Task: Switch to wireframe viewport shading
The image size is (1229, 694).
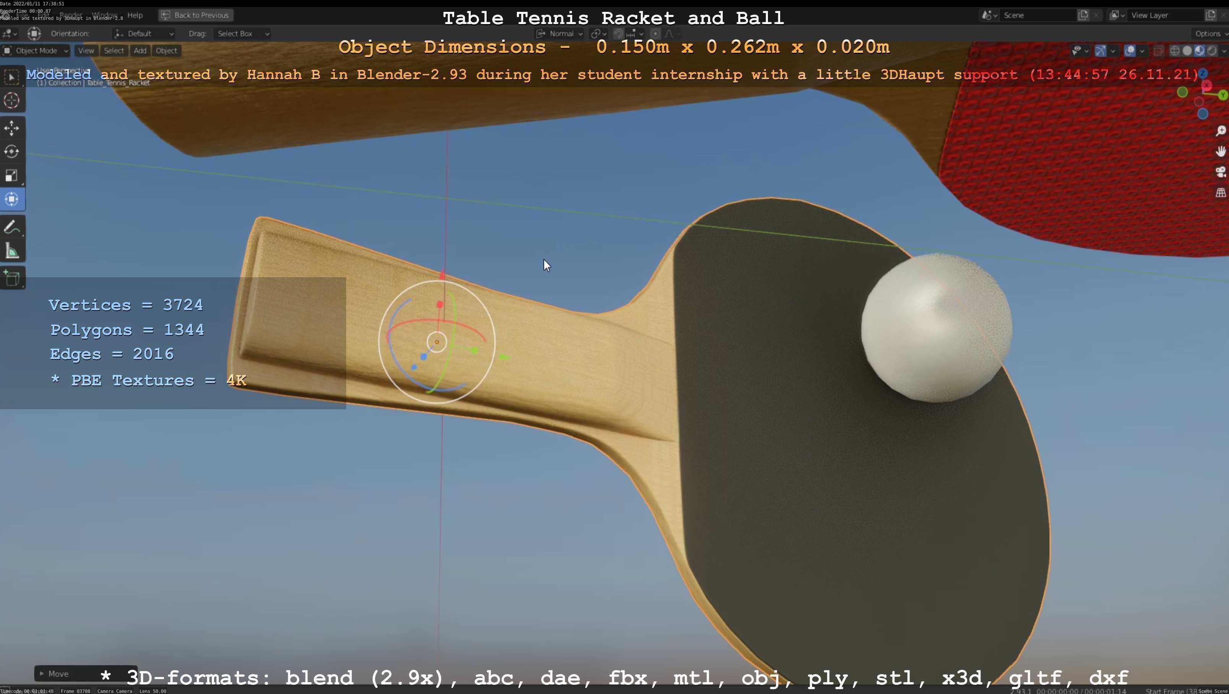Action: tap(1175, 50)
